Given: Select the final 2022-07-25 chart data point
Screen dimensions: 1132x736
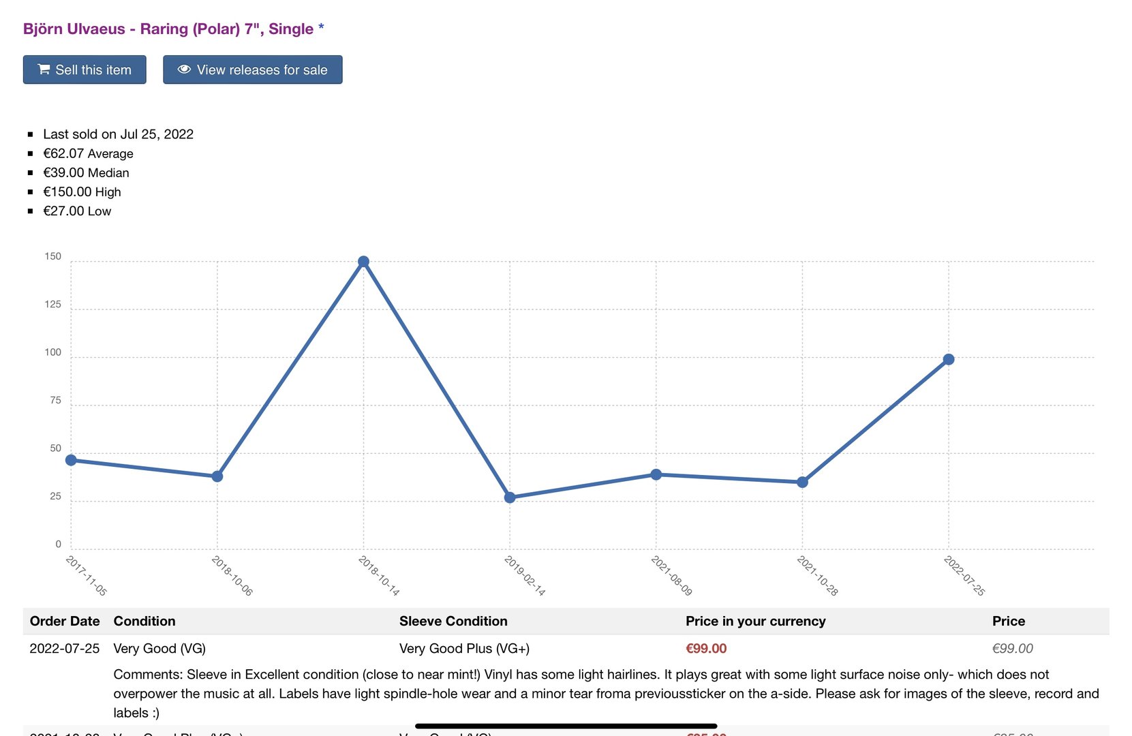Looking at the screenshot, I should 948,359.
